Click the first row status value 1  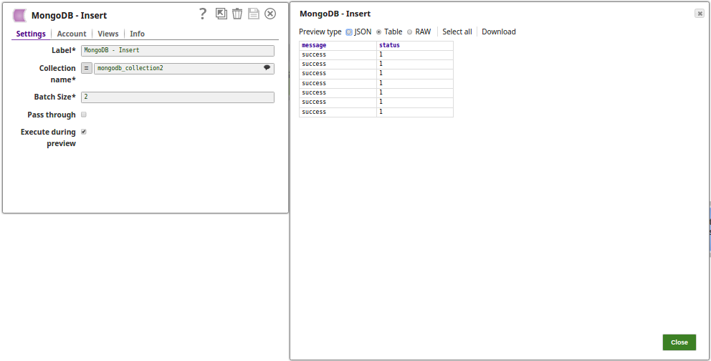click(415, 55)
